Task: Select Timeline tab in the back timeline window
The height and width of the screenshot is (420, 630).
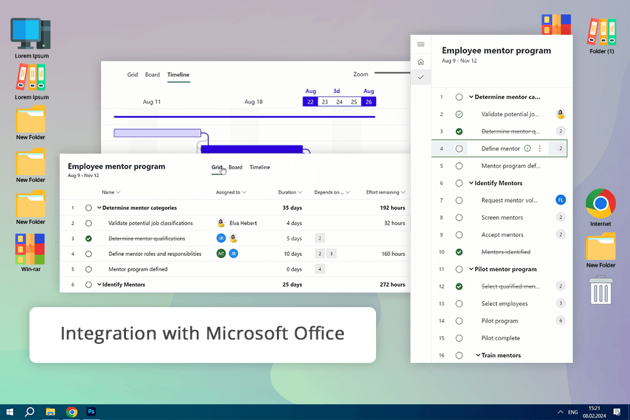Action: point(178,74)
